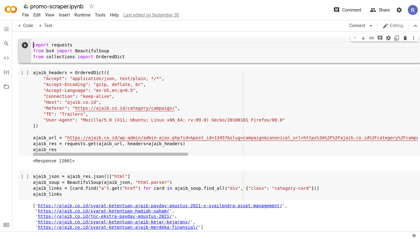Click the Connect runtime button
Image resolution: width=420 pixels, height=239 pixels.
tap(357, 26)
